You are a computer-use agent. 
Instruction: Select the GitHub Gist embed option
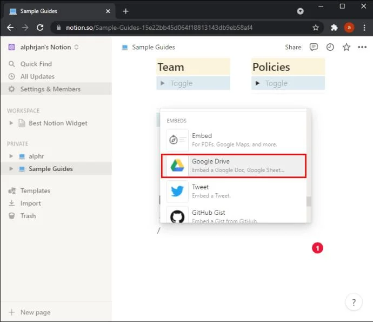pyautogui.click(x=234, y=214)
